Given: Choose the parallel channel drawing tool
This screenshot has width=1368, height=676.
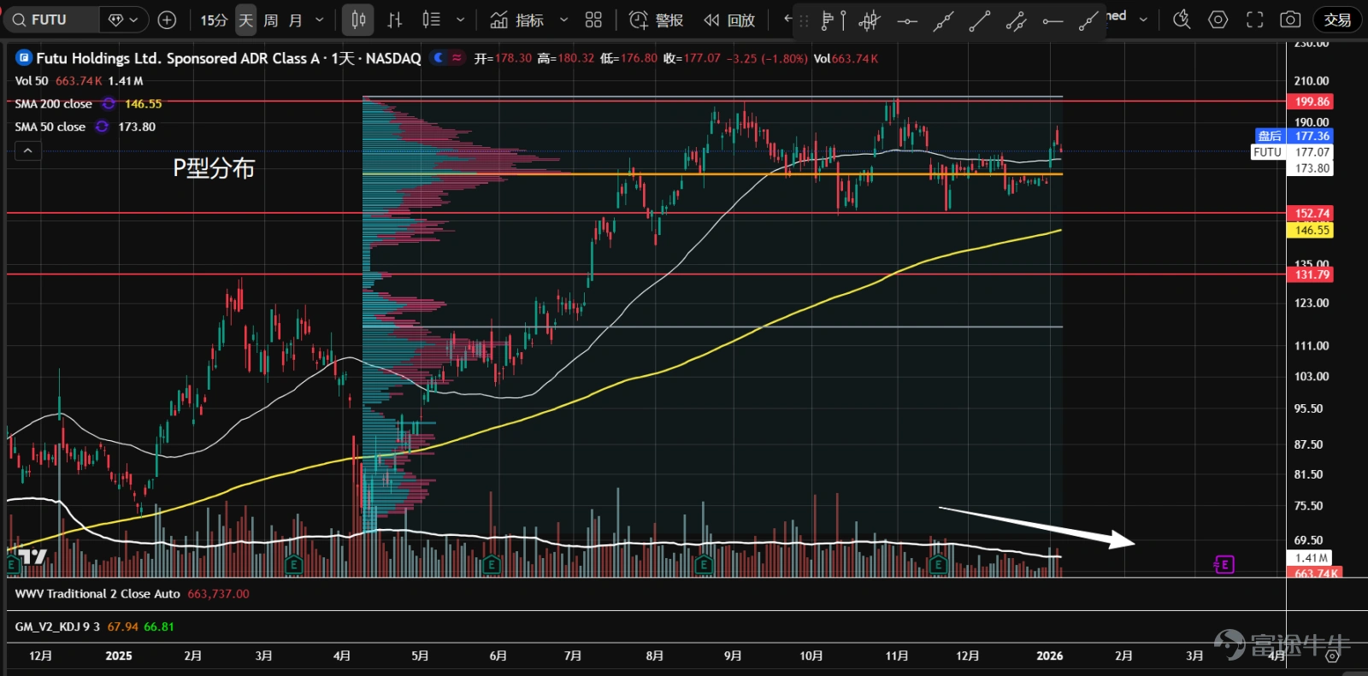Looking at the screenshot, I should (1016, 21).
